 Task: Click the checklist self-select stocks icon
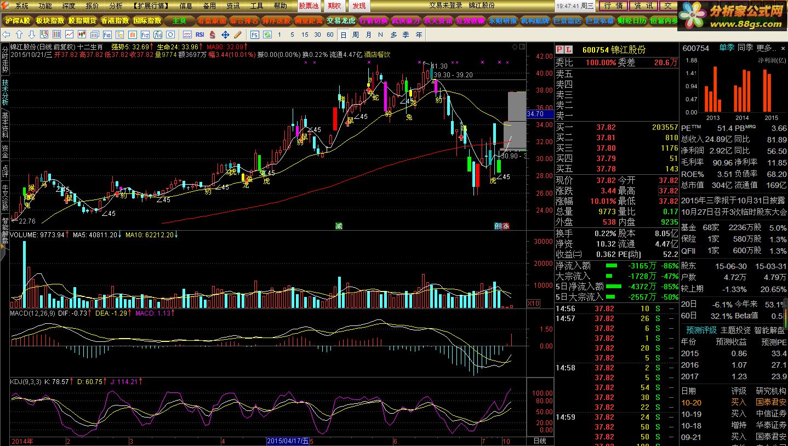(x=44, y=35)
